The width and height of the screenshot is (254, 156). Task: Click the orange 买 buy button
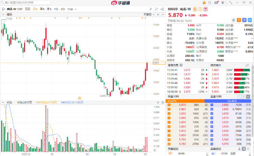[239, 20]
